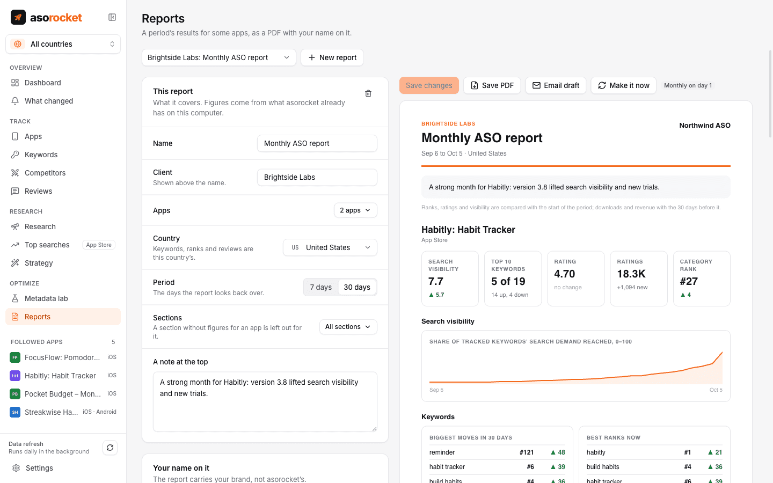
Task: Click the Search Visibility 7.7 card
Action: [x=450, y=279]
